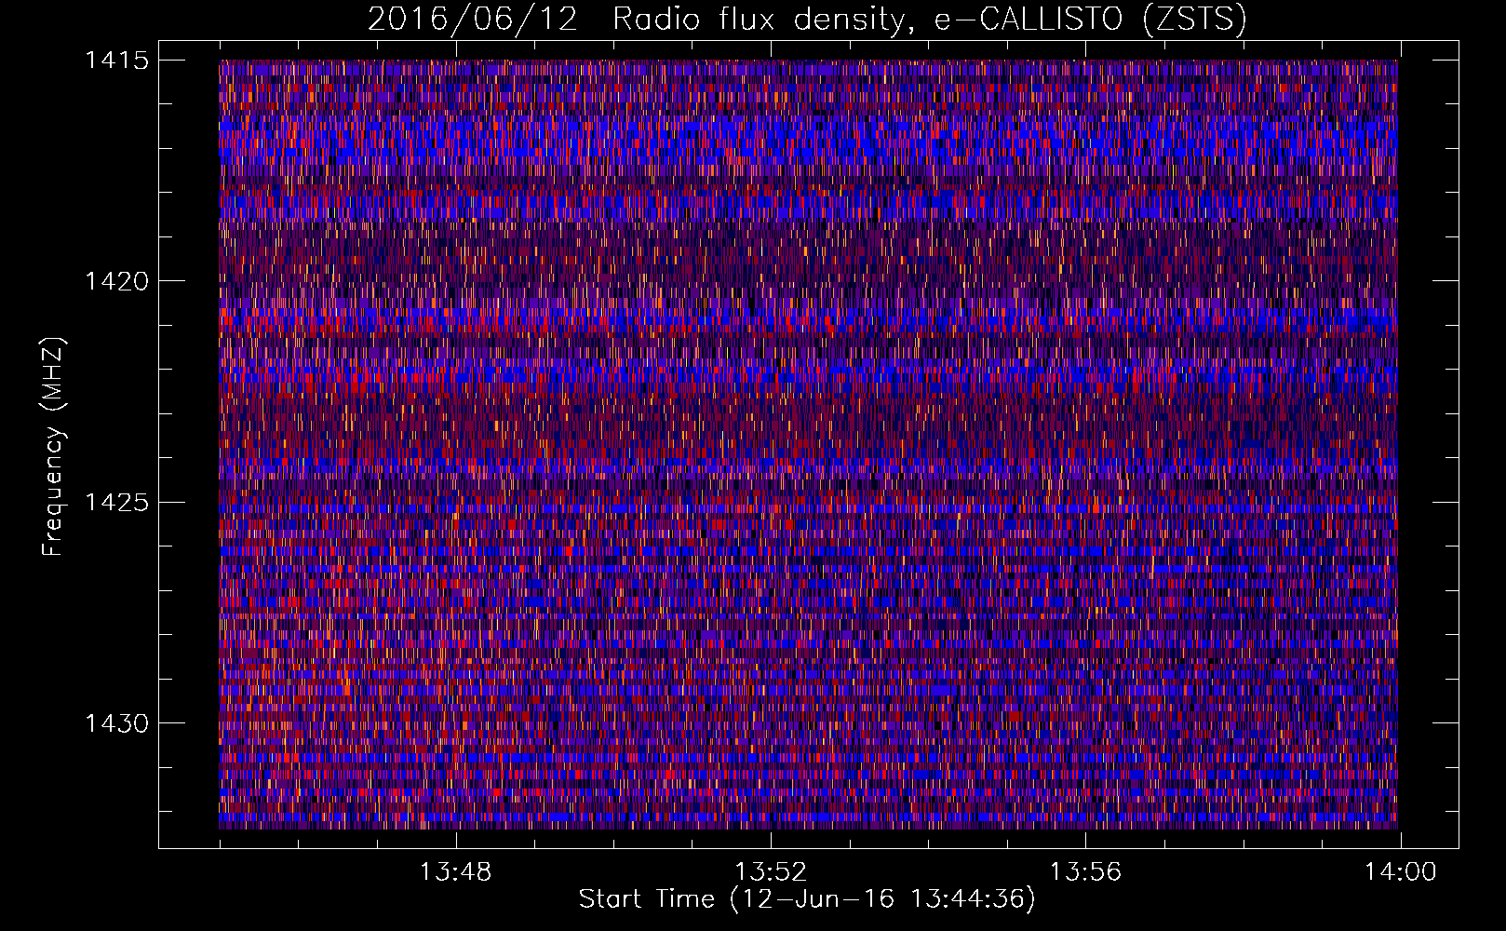Image resolution: width=1506 pixels, height=931 pixels.
Task: Select the 1425 frequency axis label
Action: (116, 503)
